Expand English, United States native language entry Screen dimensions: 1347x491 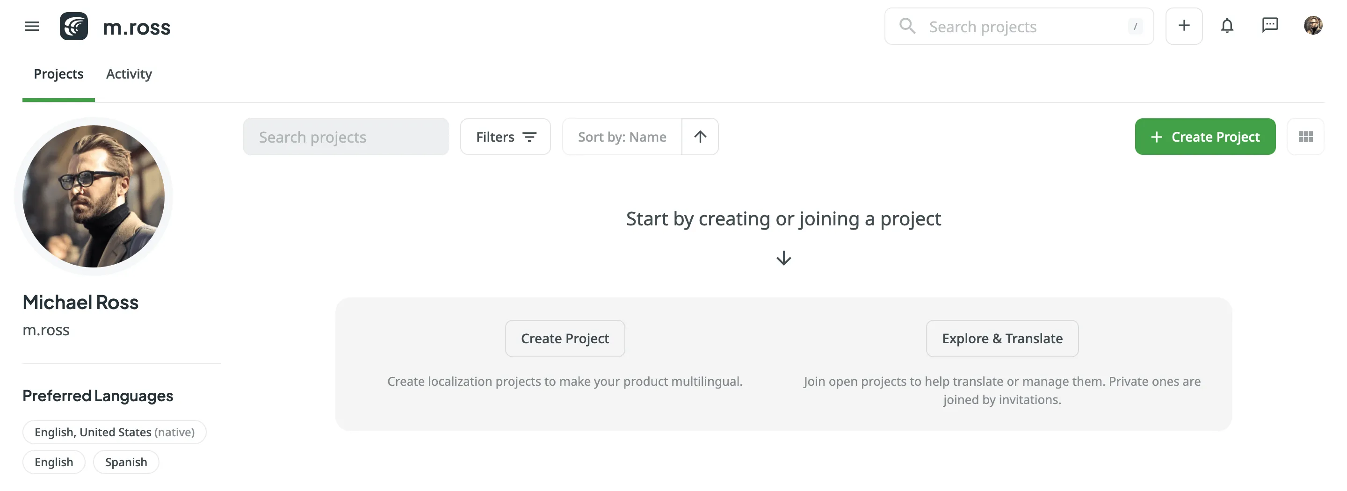(x=115, y=432)
